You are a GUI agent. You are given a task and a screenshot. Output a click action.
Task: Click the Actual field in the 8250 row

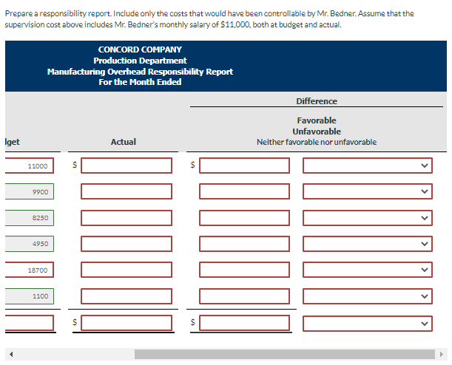[127, 218]
